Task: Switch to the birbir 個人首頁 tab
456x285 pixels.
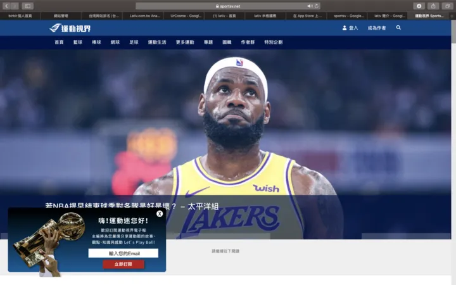Action: (20, 15)
